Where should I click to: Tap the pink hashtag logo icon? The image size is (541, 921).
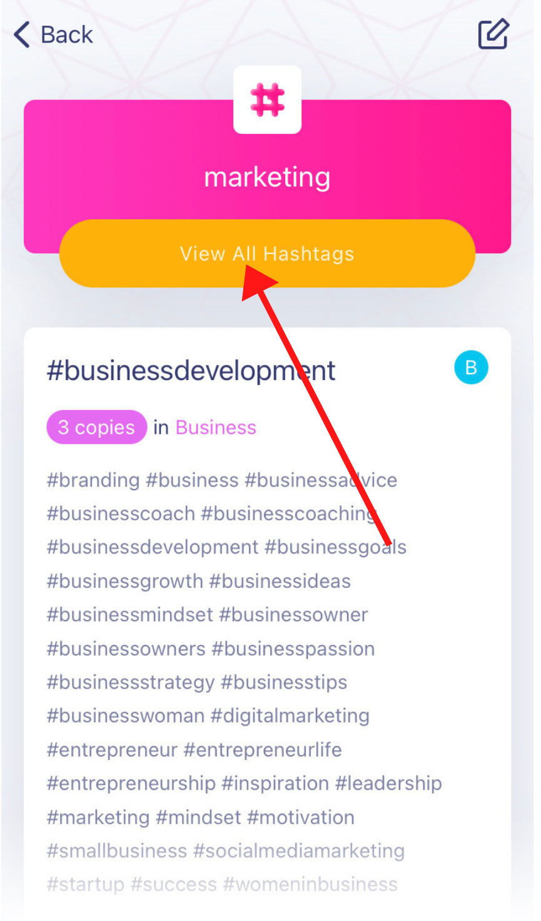pos(268,100)
